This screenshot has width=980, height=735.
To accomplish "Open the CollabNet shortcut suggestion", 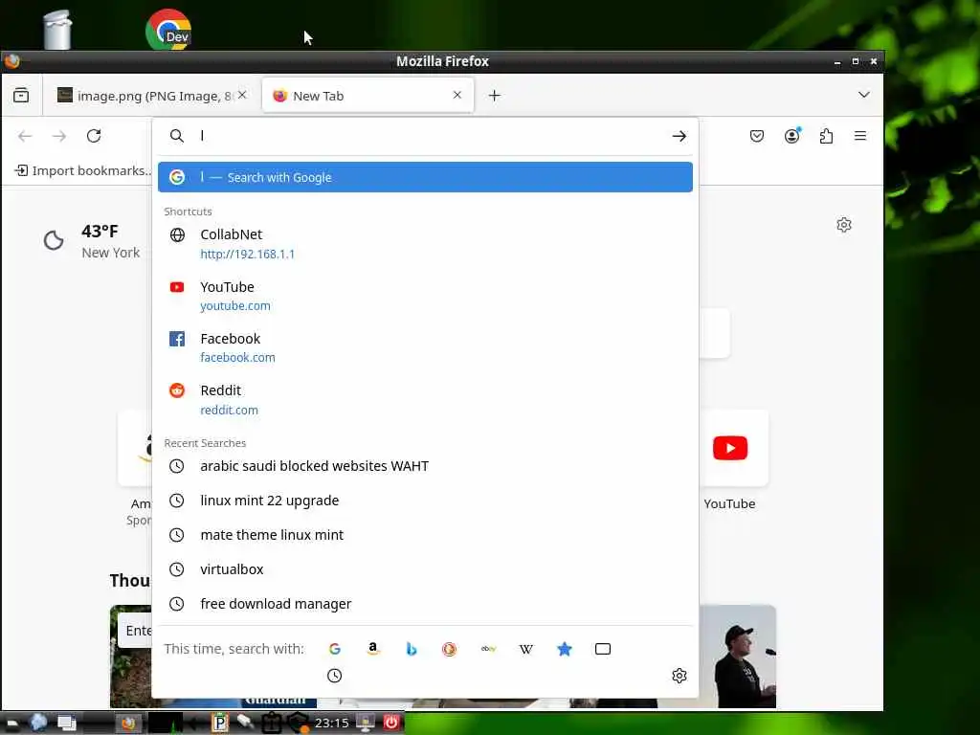I will pos(425,244).
